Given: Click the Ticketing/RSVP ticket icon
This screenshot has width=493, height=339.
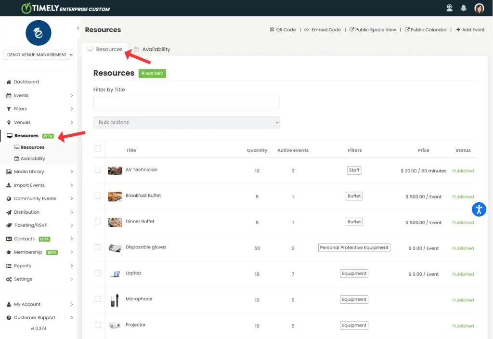Looking at the screenshot, I should pos(9,225).
